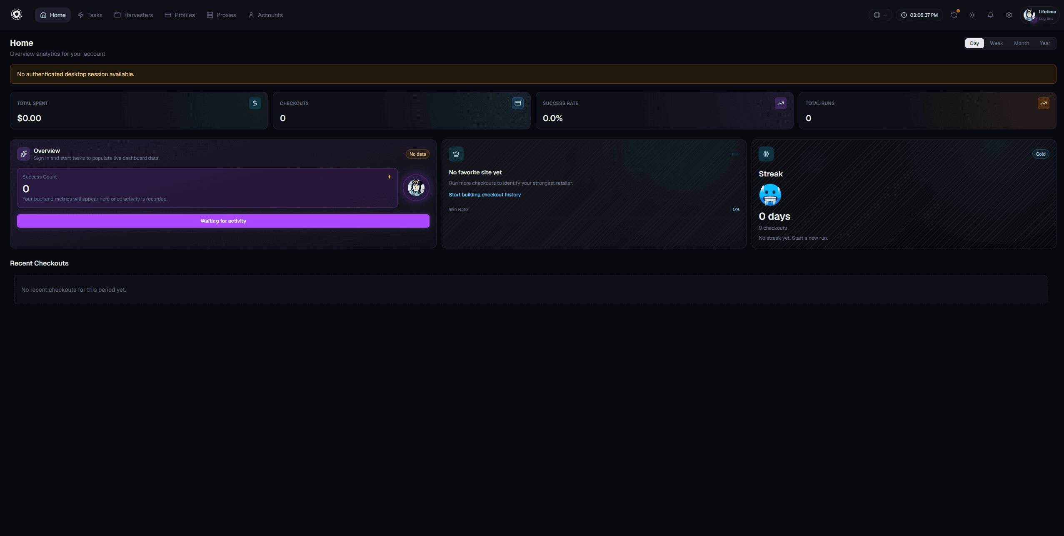The image size is (1064, 536).
Task: Open the Settings gear icon
Action: [x=1009, y=15]
